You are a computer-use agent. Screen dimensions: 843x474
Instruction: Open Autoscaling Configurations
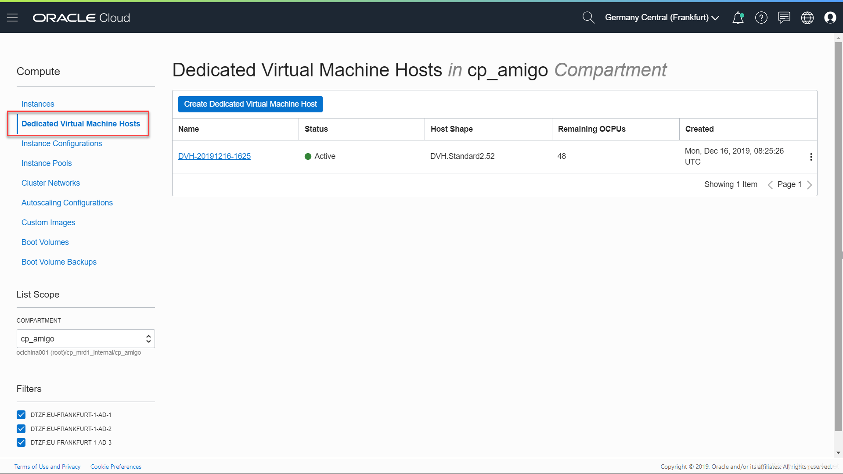[67, 203]
